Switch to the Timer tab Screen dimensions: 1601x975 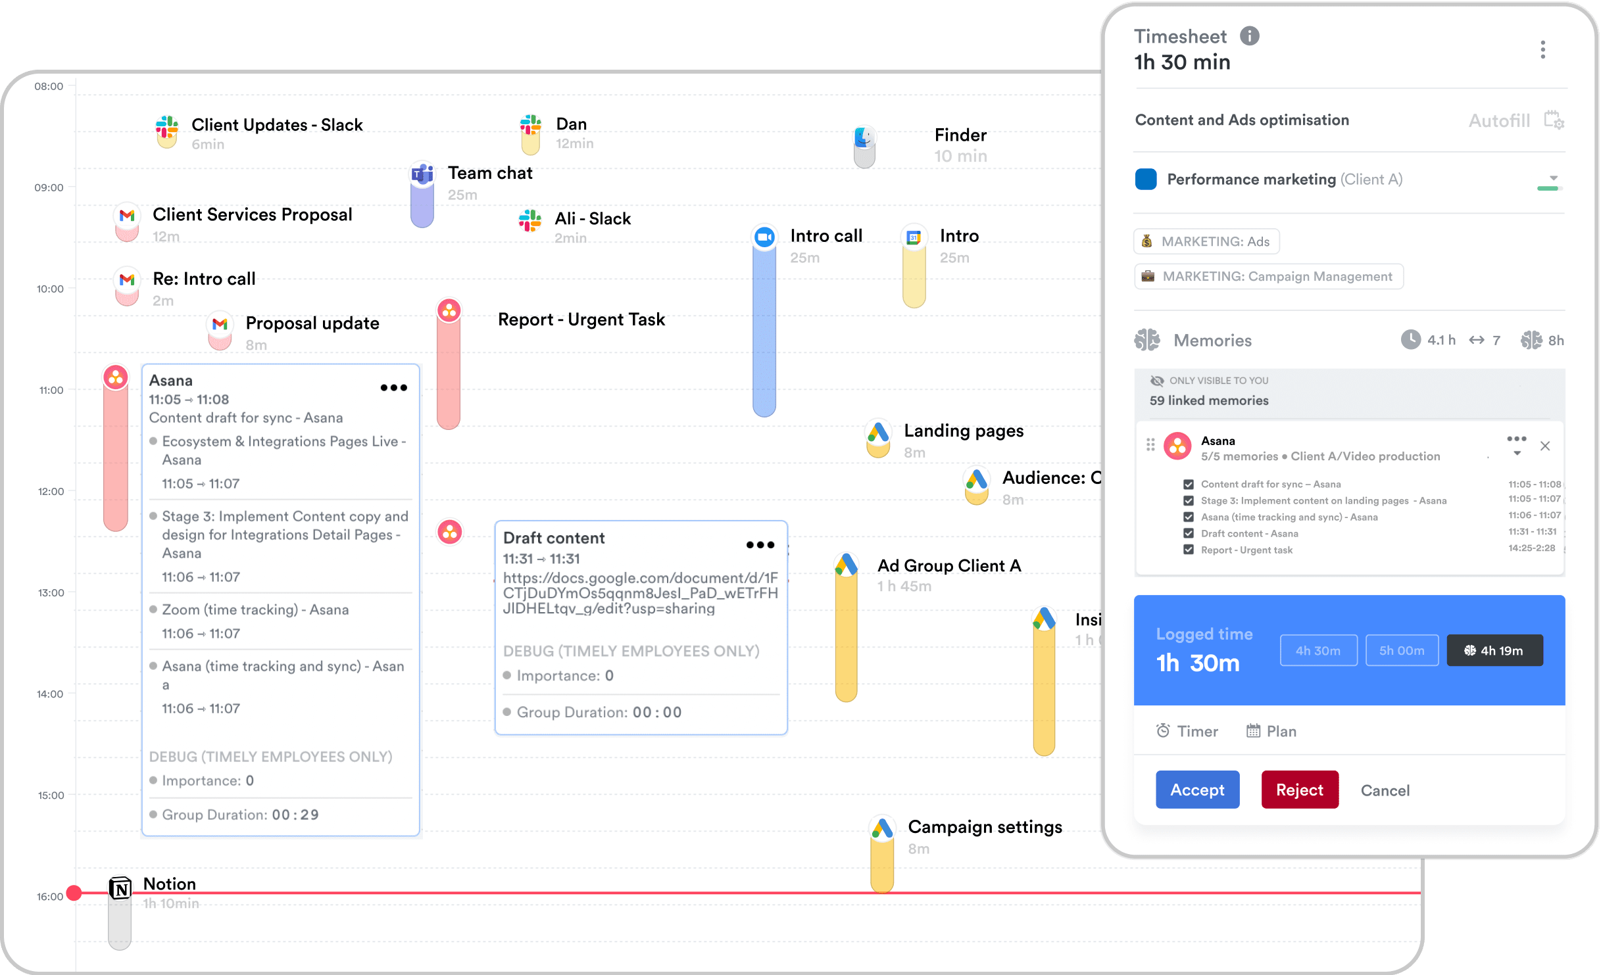click(x=1187, y=731)
